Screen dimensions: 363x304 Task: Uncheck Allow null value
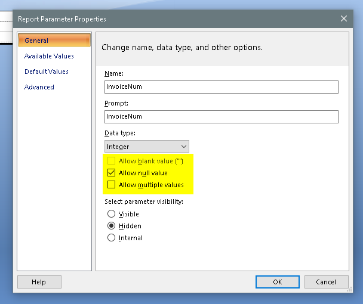coord(111,173)
